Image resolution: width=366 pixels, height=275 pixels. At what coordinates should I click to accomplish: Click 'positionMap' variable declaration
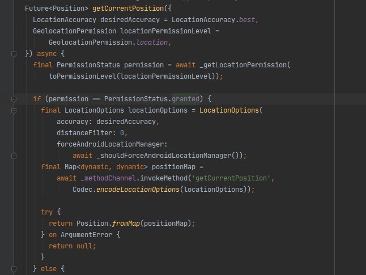click(174, 167)
